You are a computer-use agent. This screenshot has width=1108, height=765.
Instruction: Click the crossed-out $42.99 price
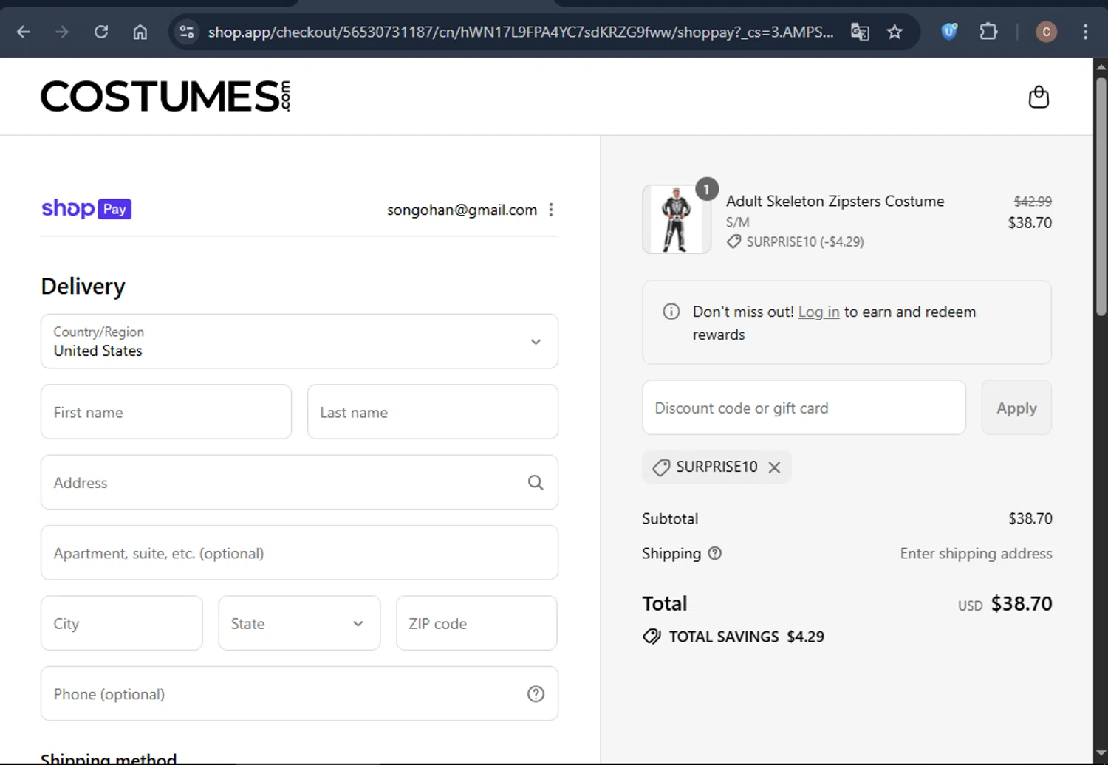[1033, 201]
